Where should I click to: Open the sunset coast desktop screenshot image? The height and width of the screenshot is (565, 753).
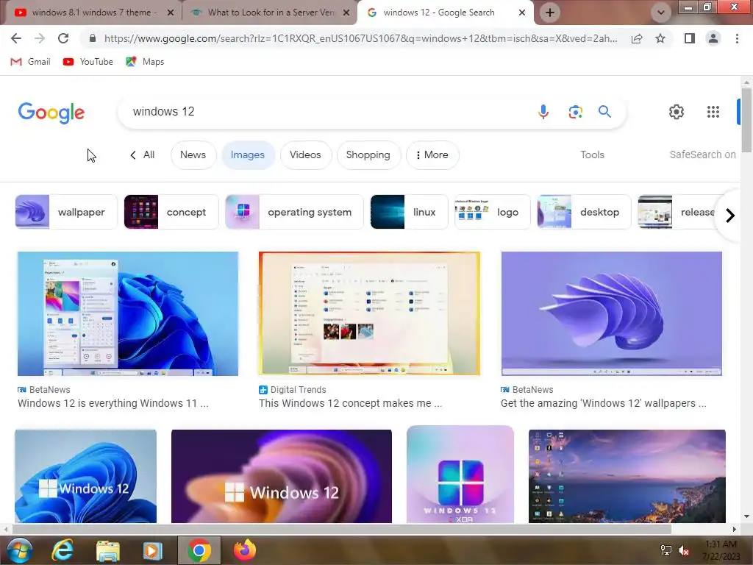click(x=627, y=476)
